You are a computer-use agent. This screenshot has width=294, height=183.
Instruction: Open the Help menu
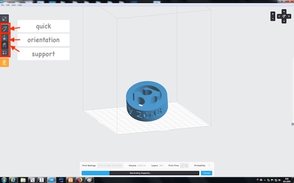[20, 5]
